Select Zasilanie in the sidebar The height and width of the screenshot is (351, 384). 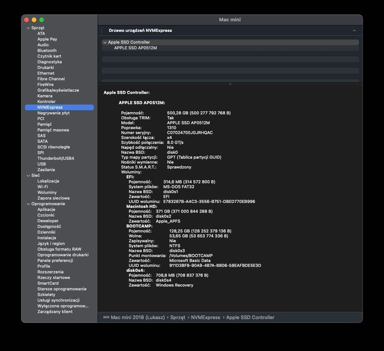point(46,169)
